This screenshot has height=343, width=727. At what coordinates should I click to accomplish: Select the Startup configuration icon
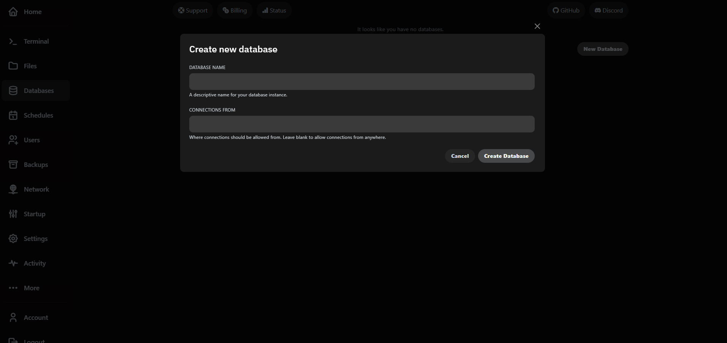tap(13, 214)
